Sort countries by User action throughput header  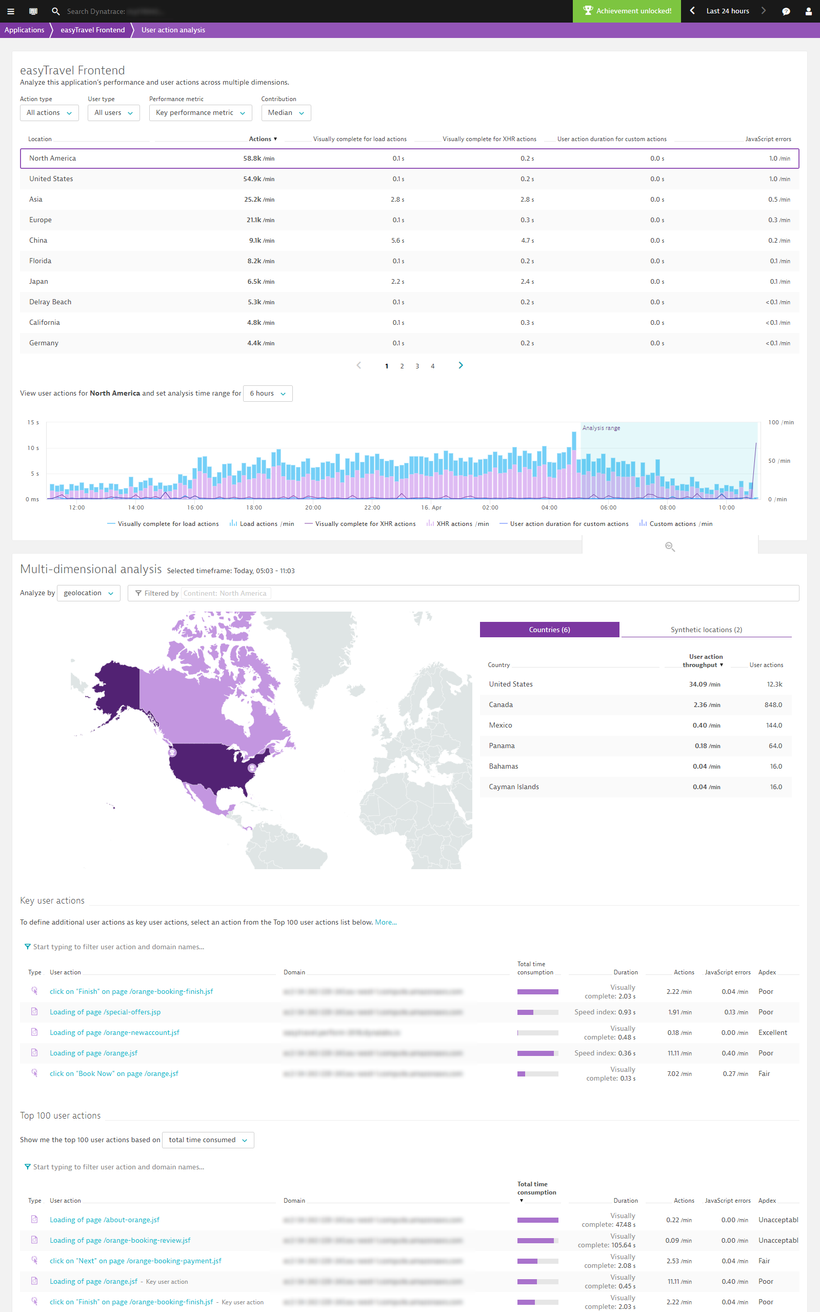703,660
